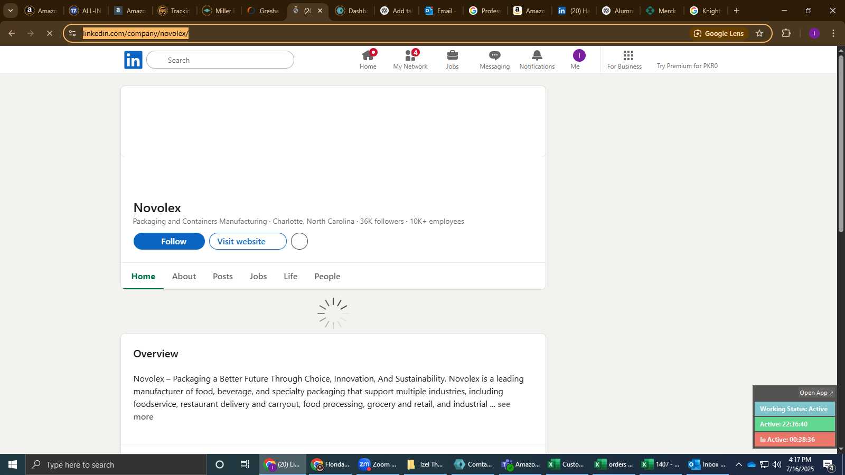The image size is (845, 475).
Task: Click Try Premium for PKR0 link
Action: pos(687,66)
